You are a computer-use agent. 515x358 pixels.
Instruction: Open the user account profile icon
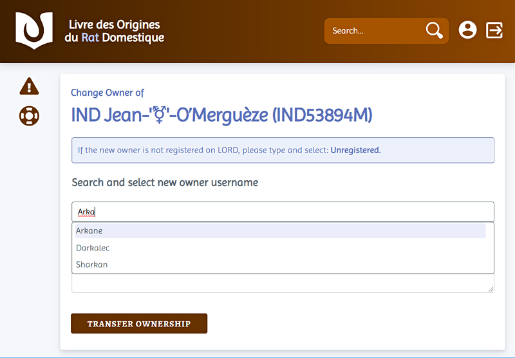(467, 30)
